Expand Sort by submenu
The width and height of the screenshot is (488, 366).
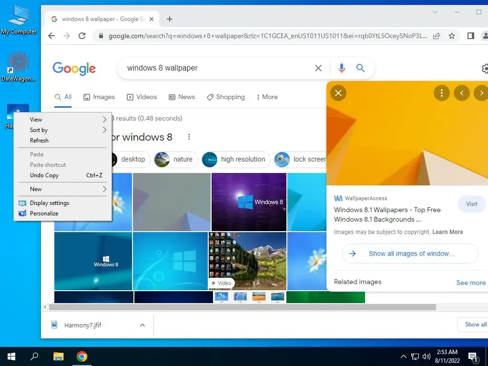62,130
